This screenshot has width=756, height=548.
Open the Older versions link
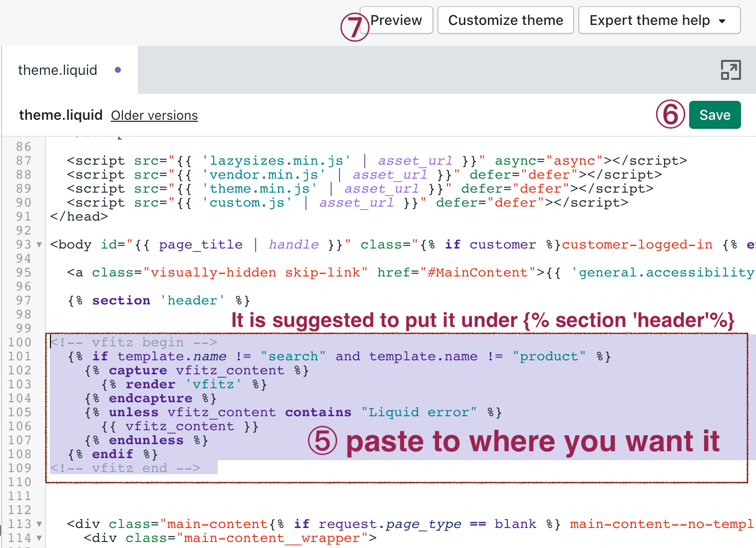[x=154, y=115]
